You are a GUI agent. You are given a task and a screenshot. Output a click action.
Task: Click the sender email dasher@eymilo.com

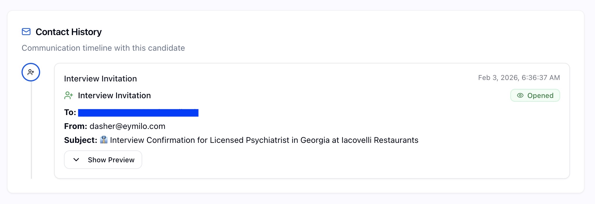pos(127,126)
